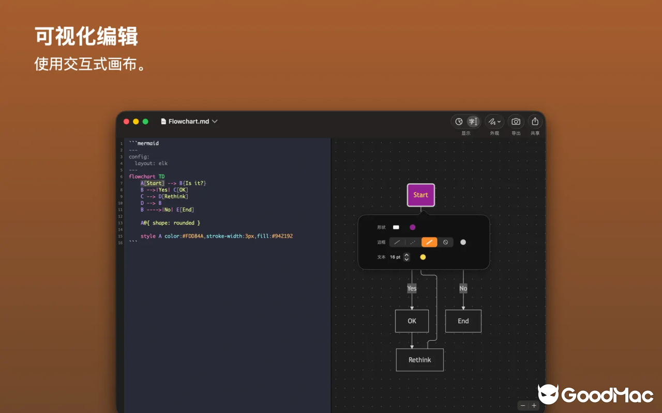Select the no-border option icon

point(445,242)
